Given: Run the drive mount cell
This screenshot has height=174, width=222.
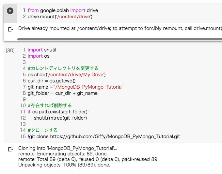Looking at the screenshot, I should (10, 11).
